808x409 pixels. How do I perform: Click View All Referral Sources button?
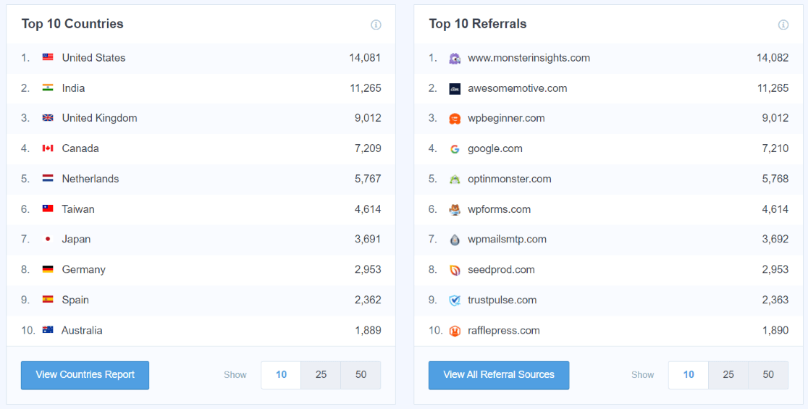point(499,375)
